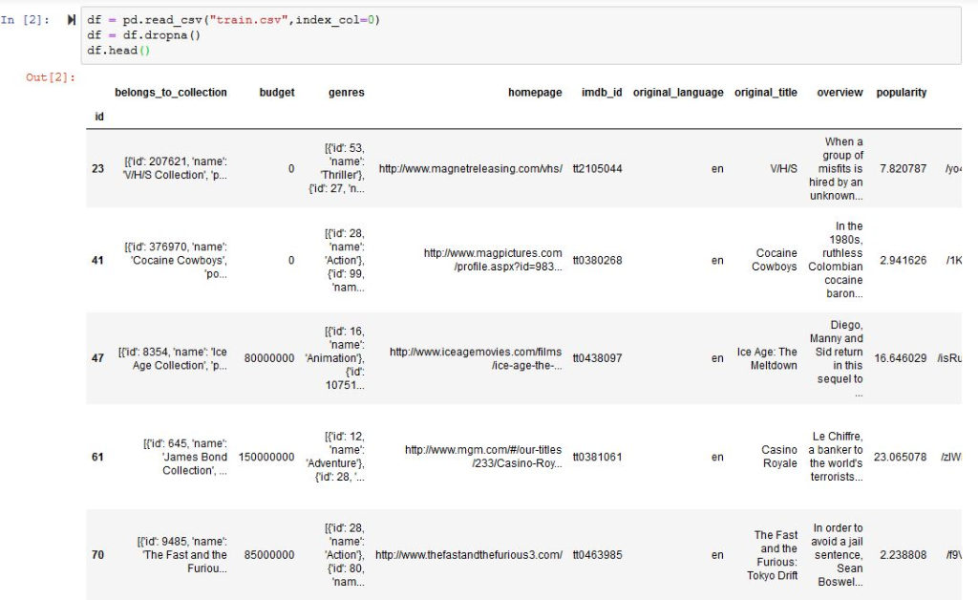Click the mgm.com homepage cell
The width and height of the screenshot is (978, 600).
483,457
